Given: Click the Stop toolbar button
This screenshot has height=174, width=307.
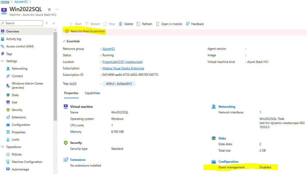Looking at the screenshot, I should coord(109,24).
